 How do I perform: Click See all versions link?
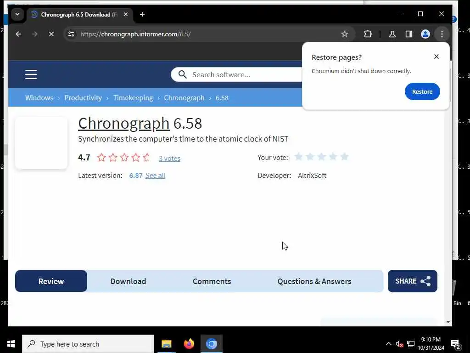click(x=155, y=175)
